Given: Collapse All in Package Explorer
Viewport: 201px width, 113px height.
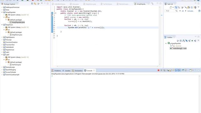Looking at the screenshot, I should [x=32, y=4].
